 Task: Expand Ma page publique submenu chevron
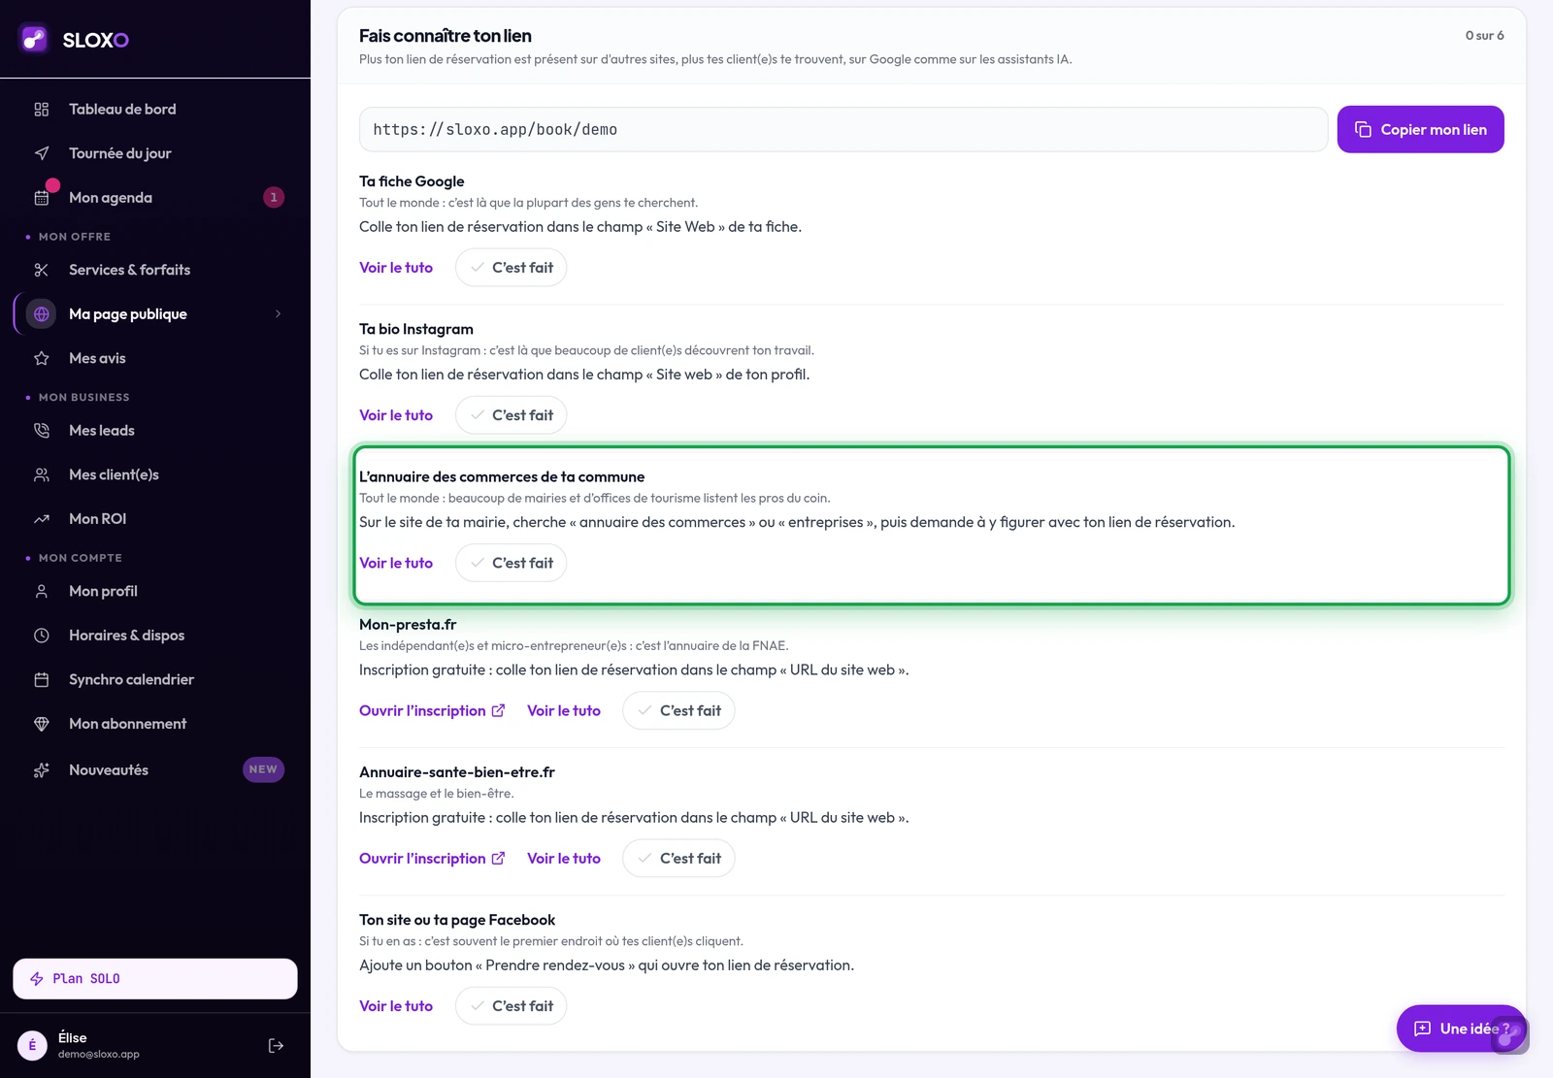click(278, 313)
